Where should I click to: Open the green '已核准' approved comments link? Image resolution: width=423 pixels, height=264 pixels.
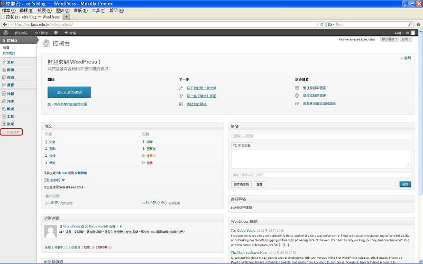[x=151, y=149]
